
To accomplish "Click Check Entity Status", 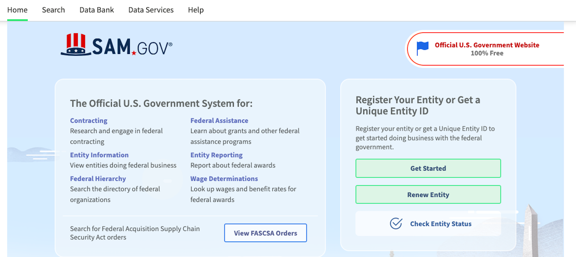I will click(x=441, y=224).
